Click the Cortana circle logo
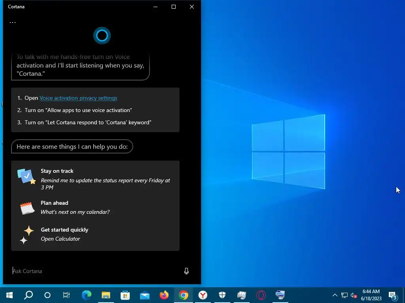Viewport: 405px width, 303px height. (x=102, y=36)
